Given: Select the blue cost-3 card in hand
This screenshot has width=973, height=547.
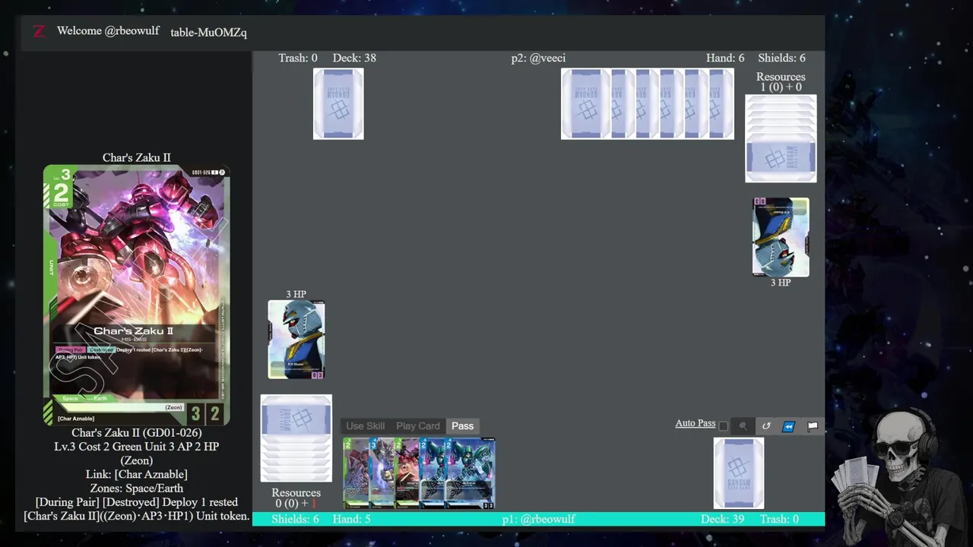Looking at the screenshot, I should point(382,473).
